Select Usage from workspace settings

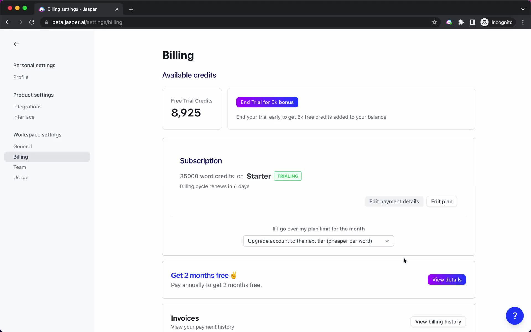pos(21,177)
